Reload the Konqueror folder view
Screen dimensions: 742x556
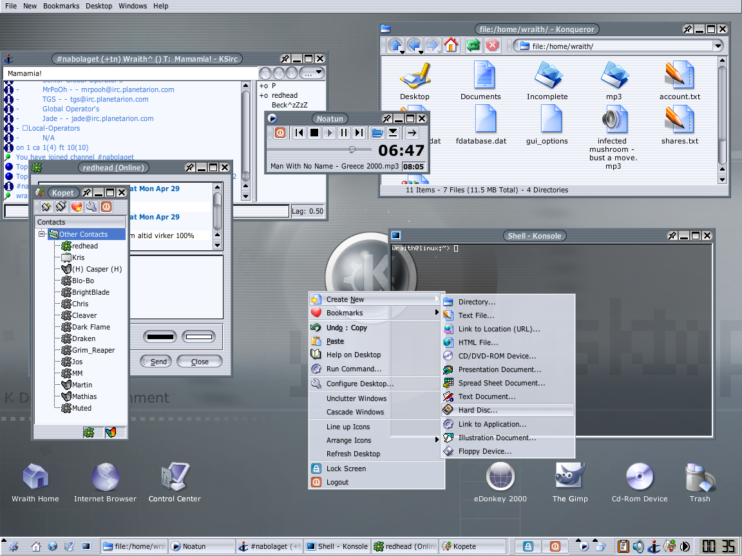point(473,46)
